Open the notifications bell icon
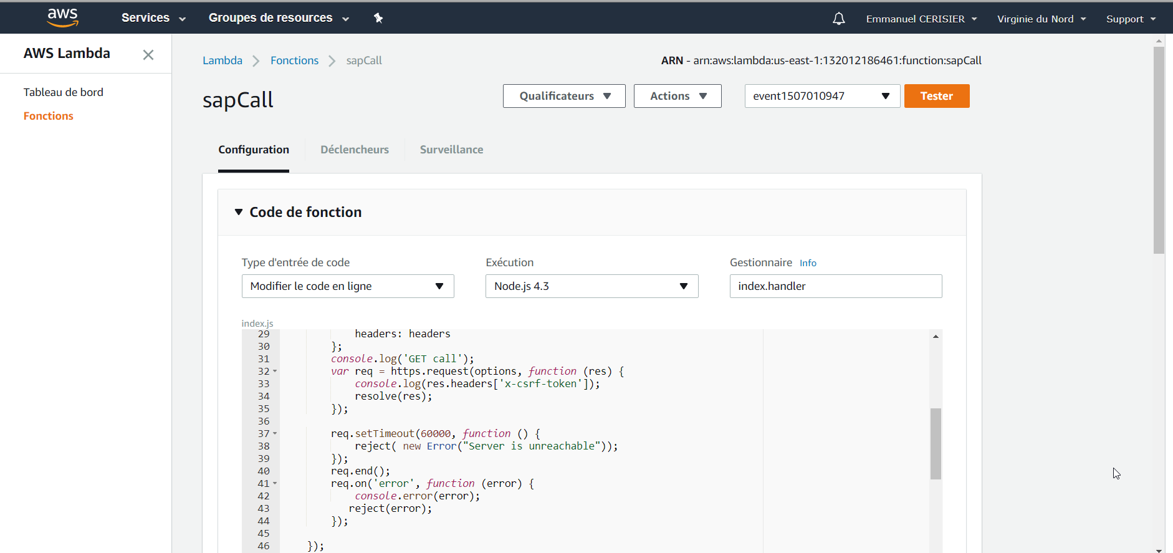Image resolution: width=1173 pixels, height=553 pixels. pos(839,19)
